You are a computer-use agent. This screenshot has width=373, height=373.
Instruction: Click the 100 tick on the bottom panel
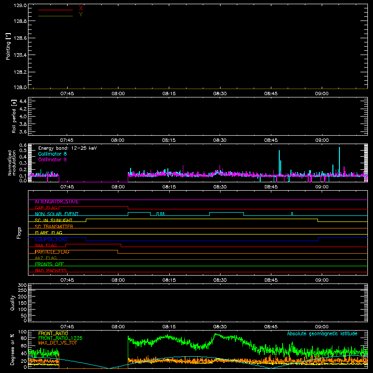click(22, 332)
